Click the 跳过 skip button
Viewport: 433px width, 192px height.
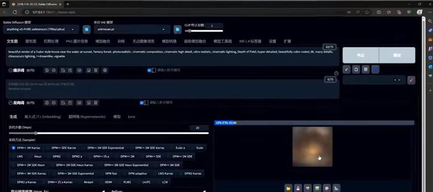[x=397, y=55]
